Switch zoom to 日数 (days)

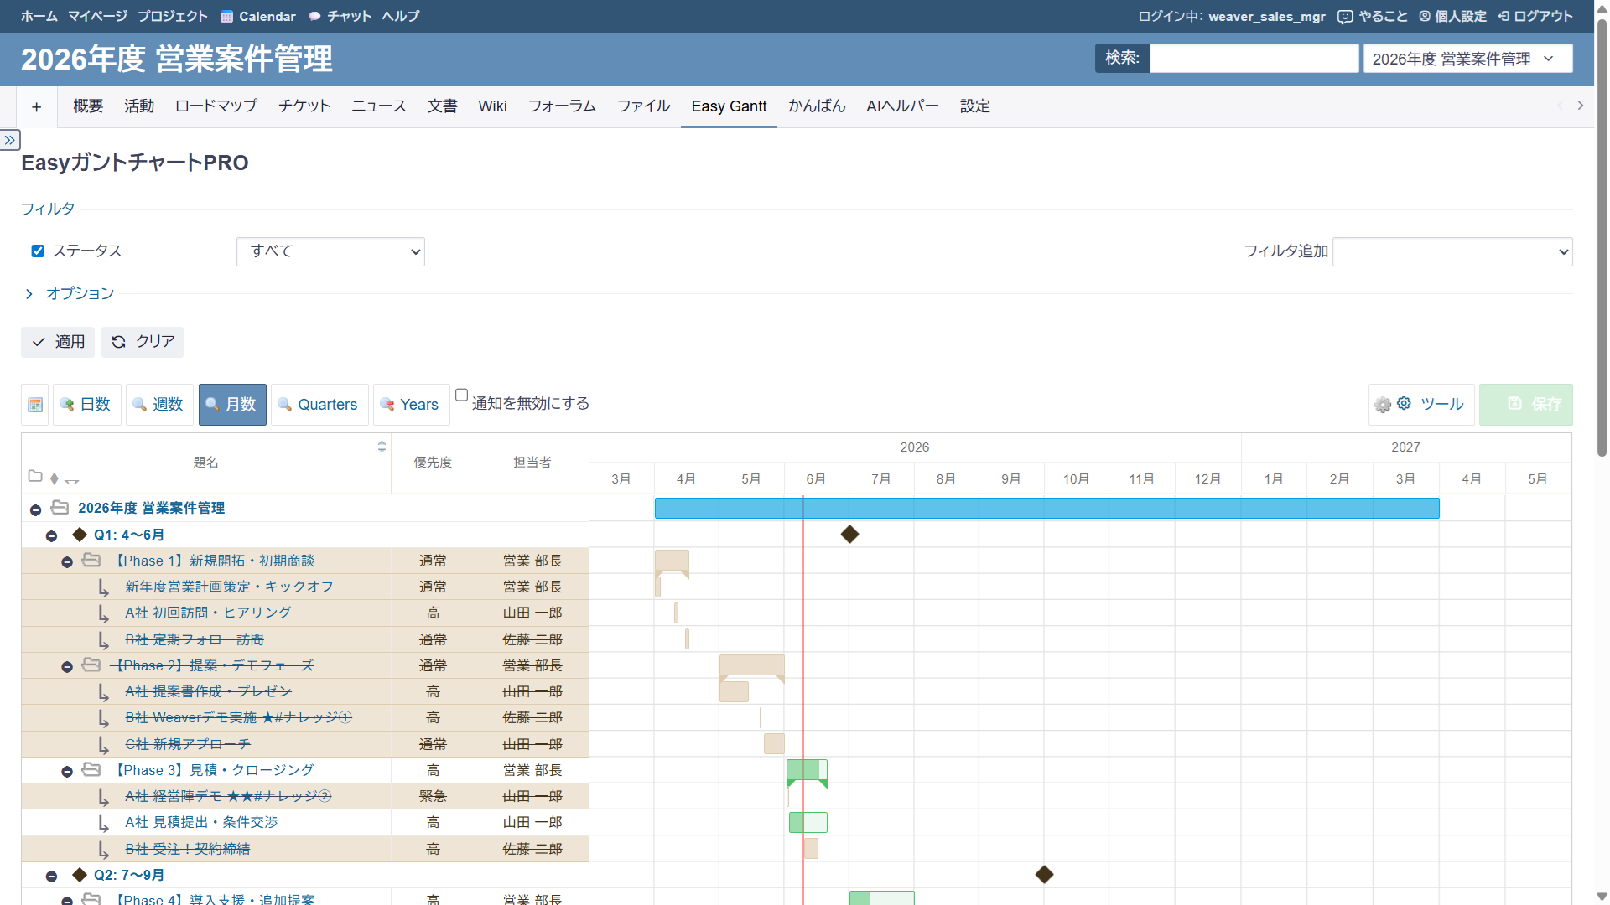(86, 405)
